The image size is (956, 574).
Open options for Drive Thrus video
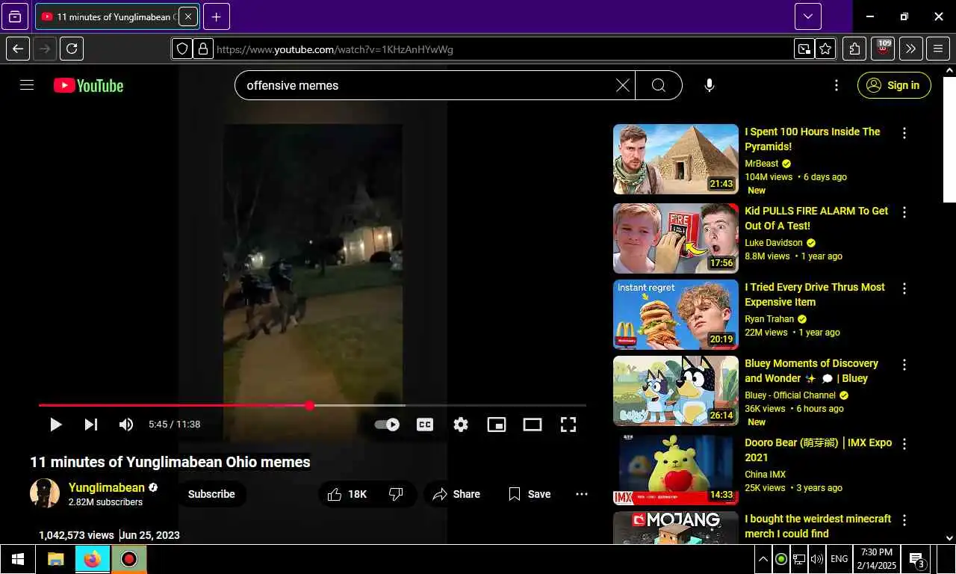[x=904, y=288]
